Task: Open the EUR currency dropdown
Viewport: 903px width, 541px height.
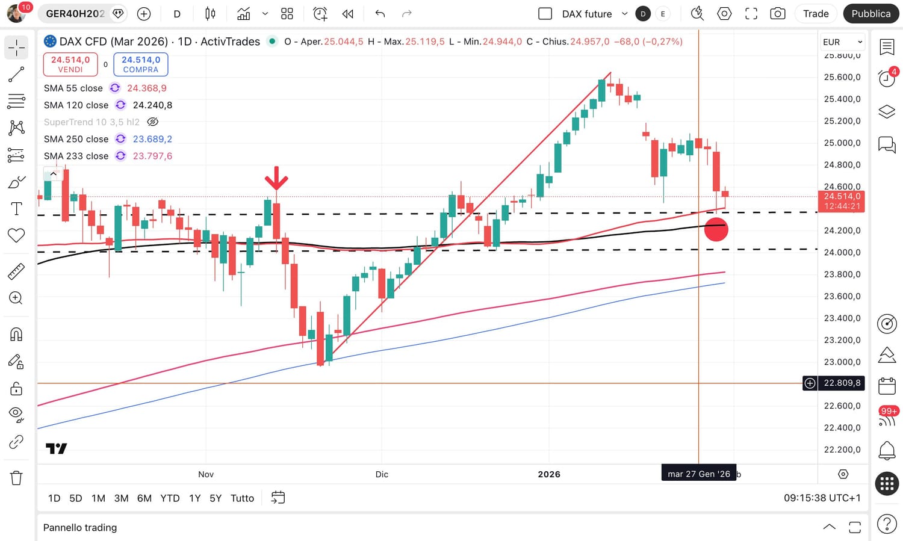Action: [x=843, y=42]
